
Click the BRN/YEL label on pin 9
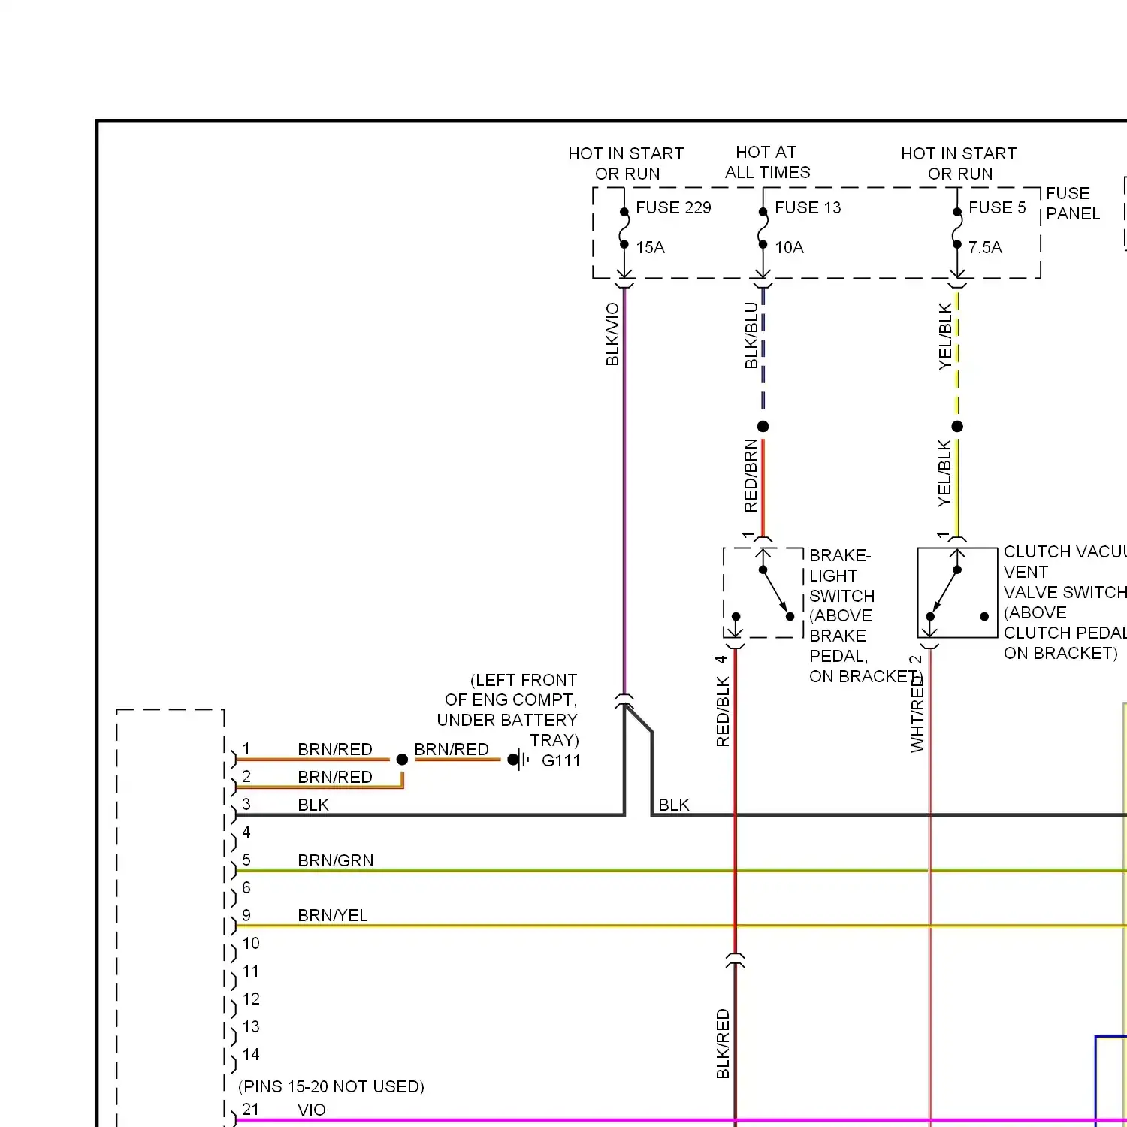(x=333, y=915)
